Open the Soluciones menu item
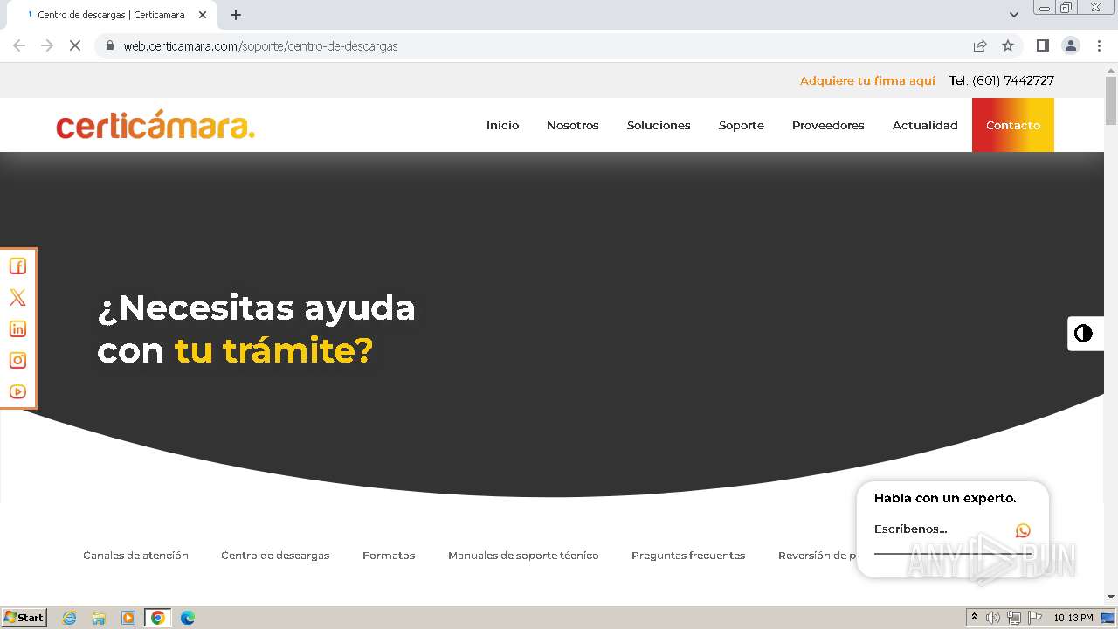The image size is (1118, 629). (x=659, y=125)
